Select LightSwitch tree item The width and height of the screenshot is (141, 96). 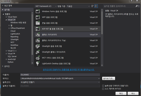(15, 34)
